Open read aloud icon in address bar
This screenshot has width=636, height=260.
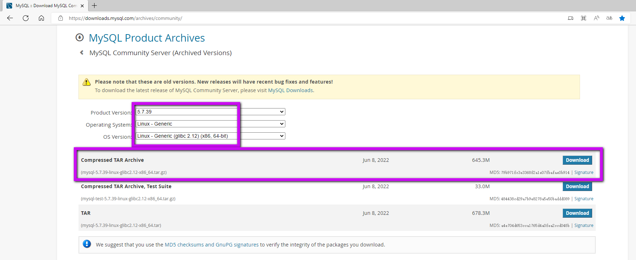click(x=596, y=18)
